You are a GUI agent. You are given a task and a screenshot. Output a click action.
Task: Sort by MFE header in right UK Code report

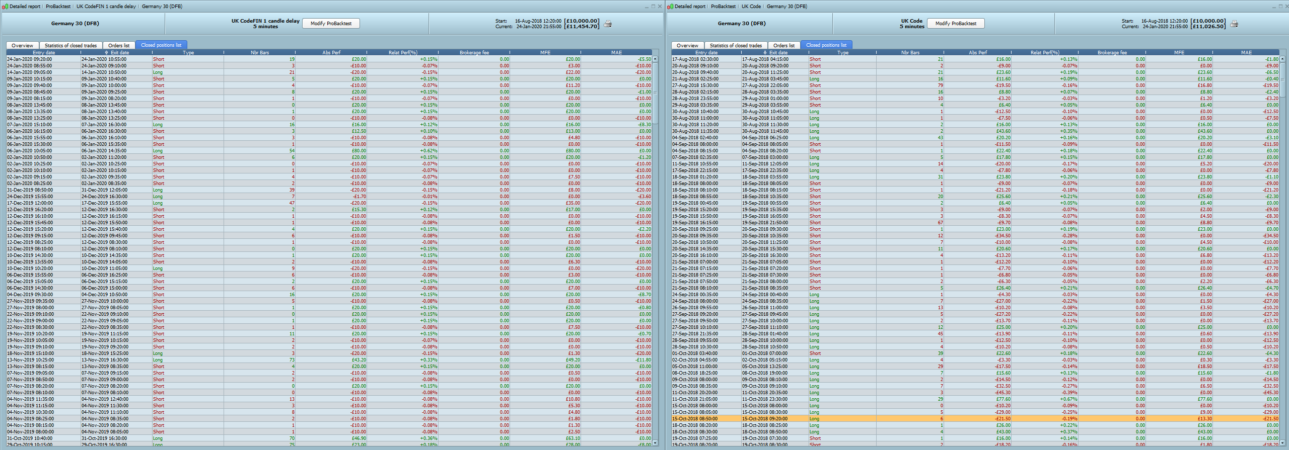[1179, 52]
